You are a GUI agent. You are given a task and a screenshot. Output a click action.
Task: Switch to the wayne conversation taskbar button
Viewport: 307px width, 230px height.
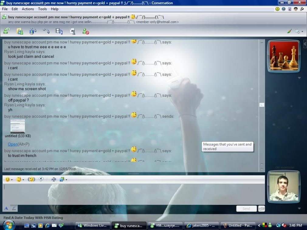pos(165,225)
